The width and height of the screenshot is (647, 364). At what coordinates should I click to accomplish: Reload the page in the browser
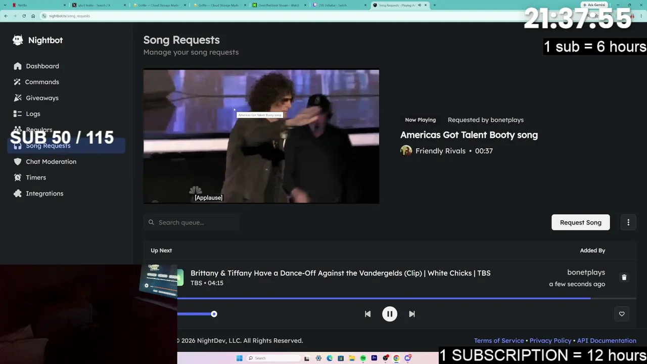(x=24, y=16)
